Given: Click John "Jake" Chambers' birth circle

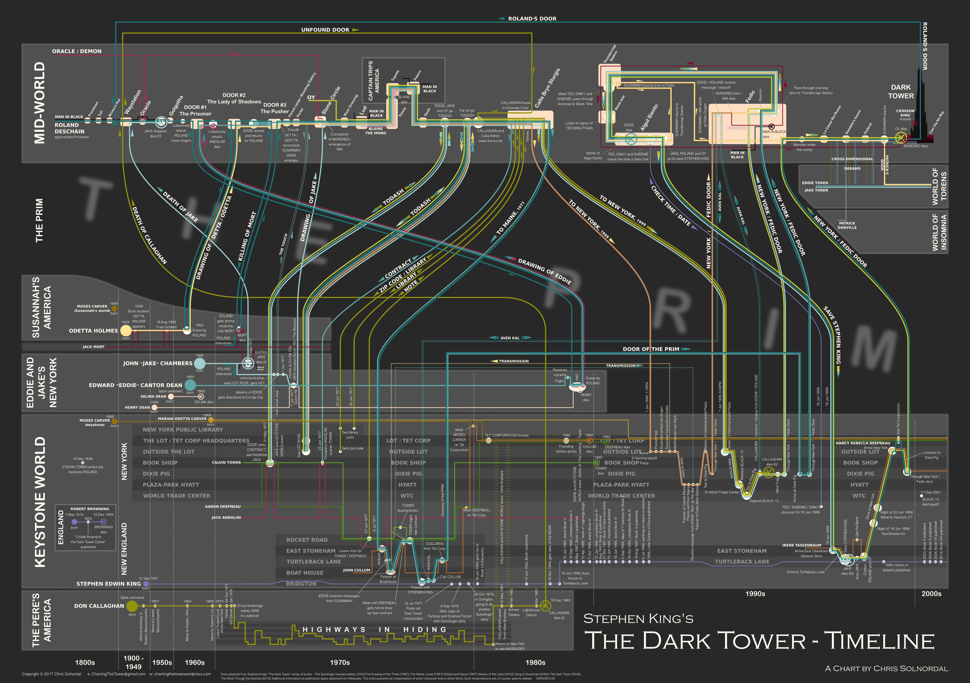Looking at the screenshot, I should pyautogui.click(x=200, y=363).
